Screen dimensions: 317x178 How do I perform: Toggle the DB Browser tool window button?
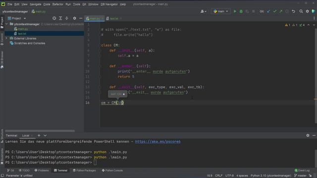pyautogui.click(x=2, y=60)
